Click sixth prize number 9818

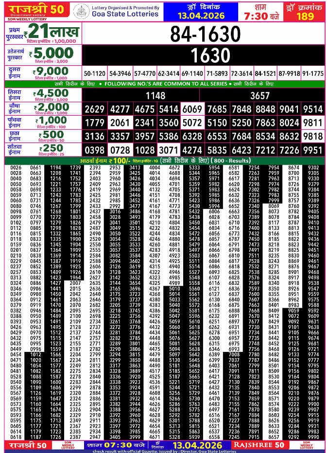(312, 136)
